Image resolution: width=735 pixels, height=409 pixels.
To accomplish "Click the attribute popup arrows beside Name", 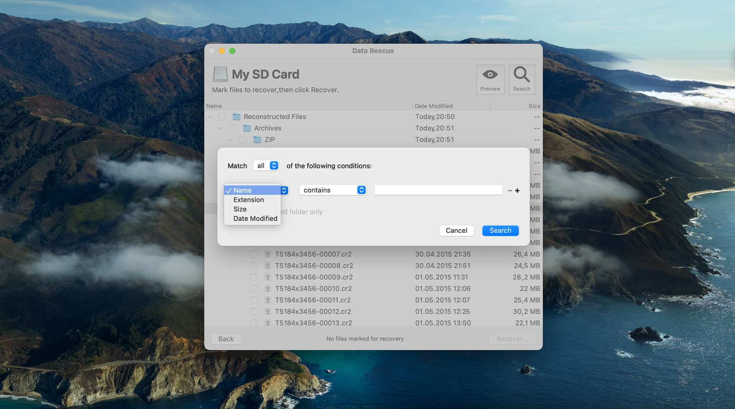I will point(284,190).
